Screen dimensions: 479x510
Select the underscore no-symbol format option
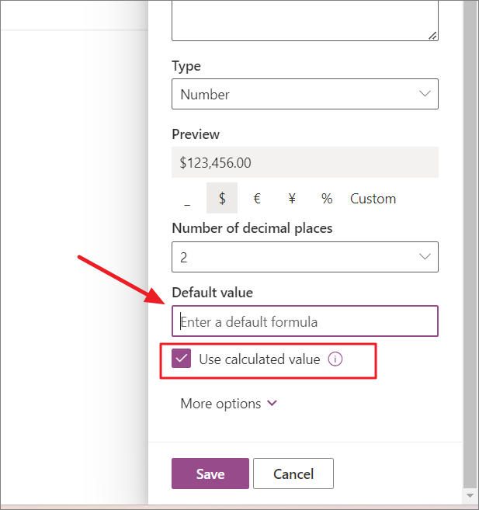pyautogui.click(x=187, y=199)
